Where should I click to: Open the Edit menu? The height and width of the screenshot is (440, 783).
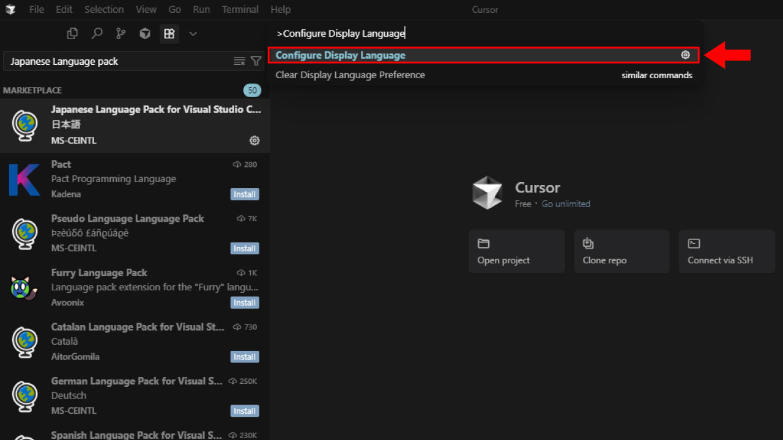(64, 9)
